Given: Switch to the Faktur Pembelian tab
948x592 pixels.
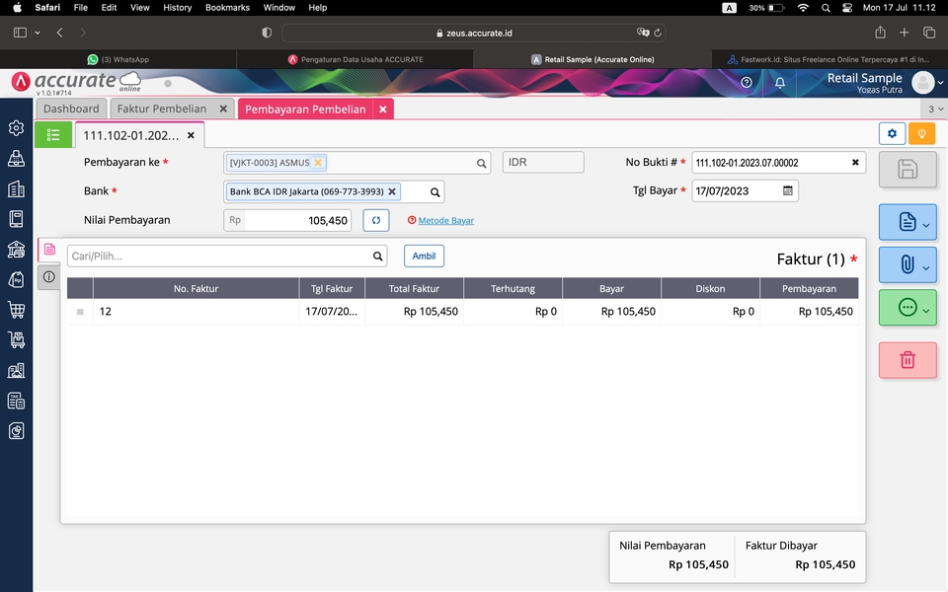Looking at the screenshot, I should pos(161,109).
